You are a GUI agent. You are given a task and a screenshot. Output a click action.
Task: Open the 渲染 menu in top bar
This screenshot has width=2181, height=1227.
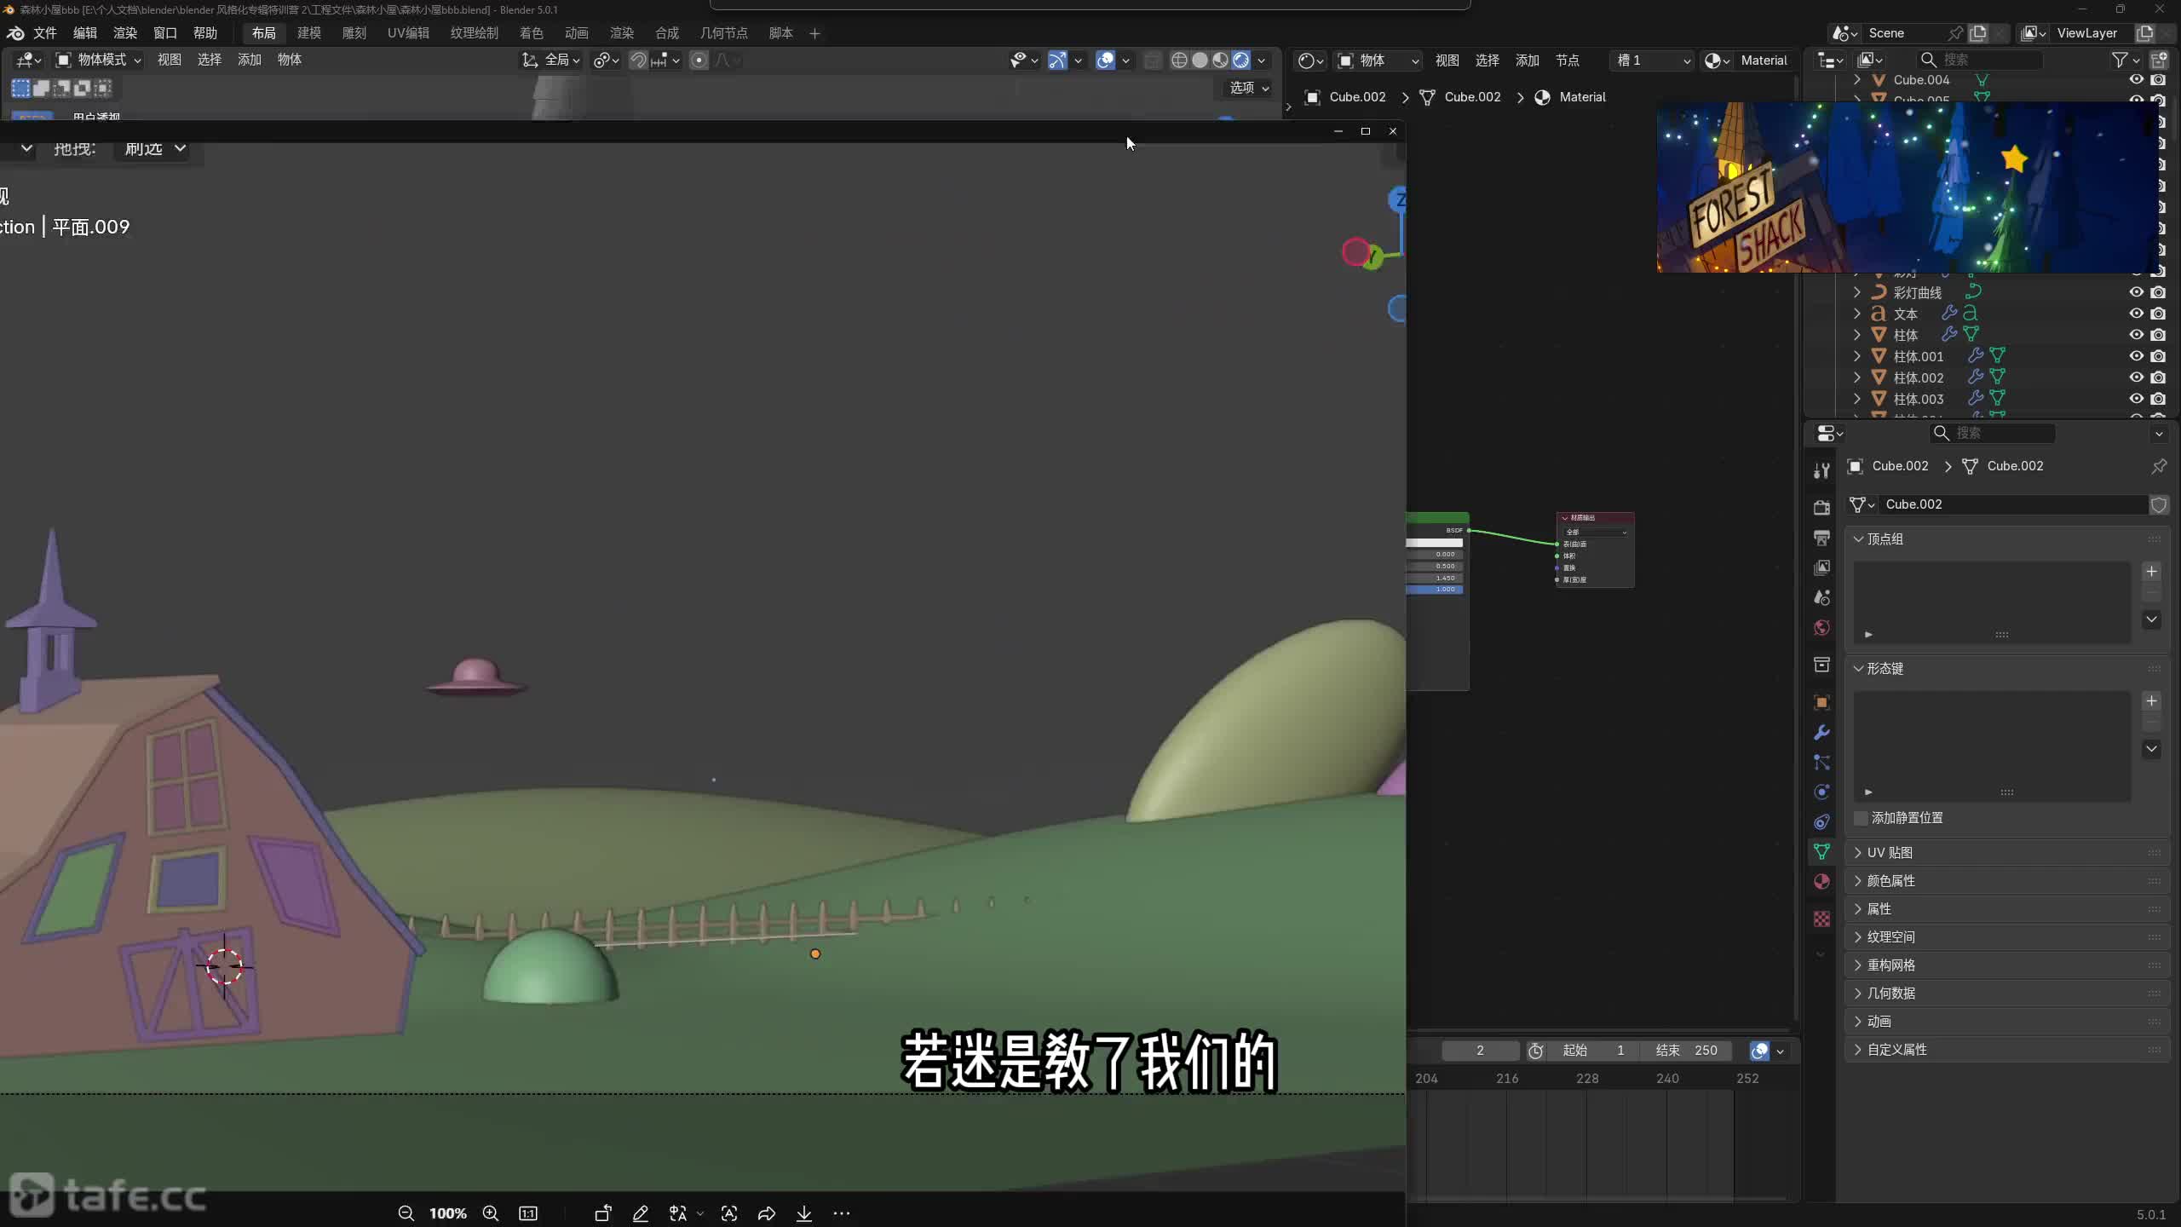124,33
